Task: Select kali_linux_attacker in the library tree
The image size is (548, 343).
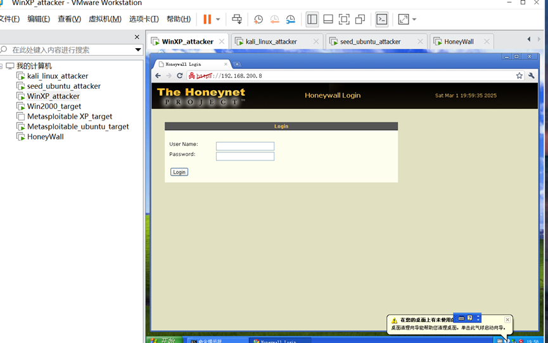Action: pos(57,76)
